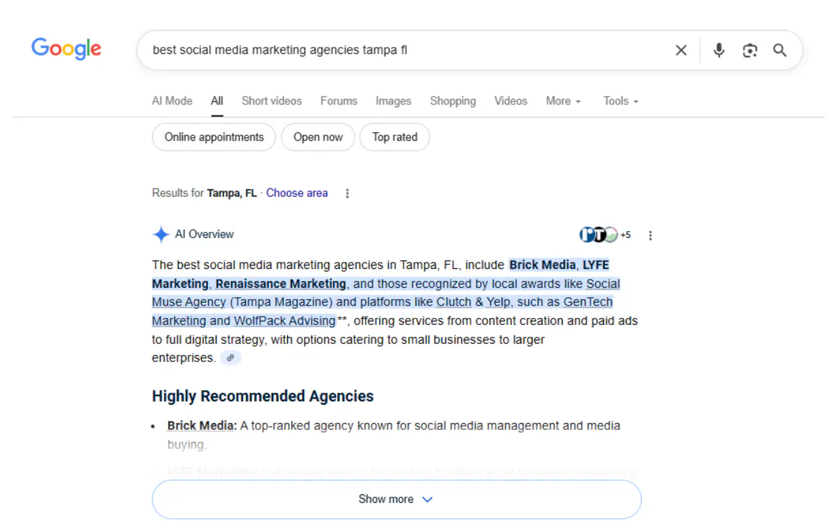
Task: Click the search magnifier icon
Action: [780, 50]
